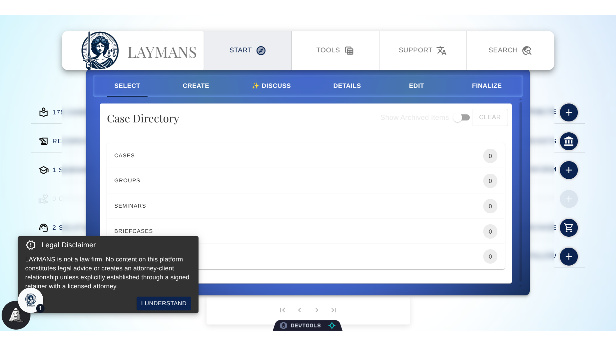Screen dimensions: 616x346
Task: Go to the next page with the chevron
Action: pos(317,310)
